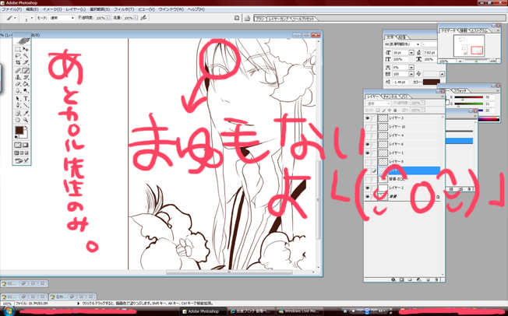Screen dimensions: 508x316
Task: Select the Move tool
Action: pyautogui.click(x=26, y=49)
